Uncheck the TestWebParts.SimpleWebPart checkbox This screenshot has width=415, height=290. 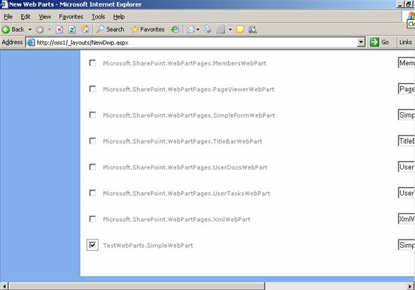[92, 245]
